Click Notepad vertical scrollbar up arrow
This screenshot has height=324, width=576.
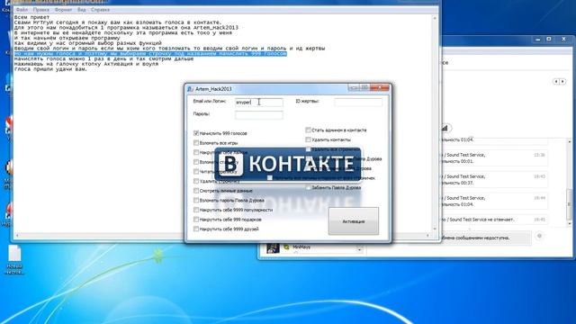pos(435,18)
